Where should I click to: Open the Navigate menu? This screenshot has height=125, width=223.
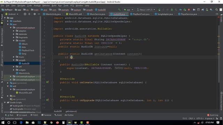coord(21,6)
